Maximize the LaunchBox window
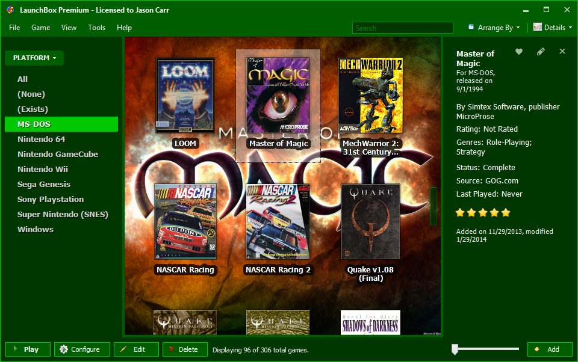This screenshot has width=578, height=362. [546, 10]
